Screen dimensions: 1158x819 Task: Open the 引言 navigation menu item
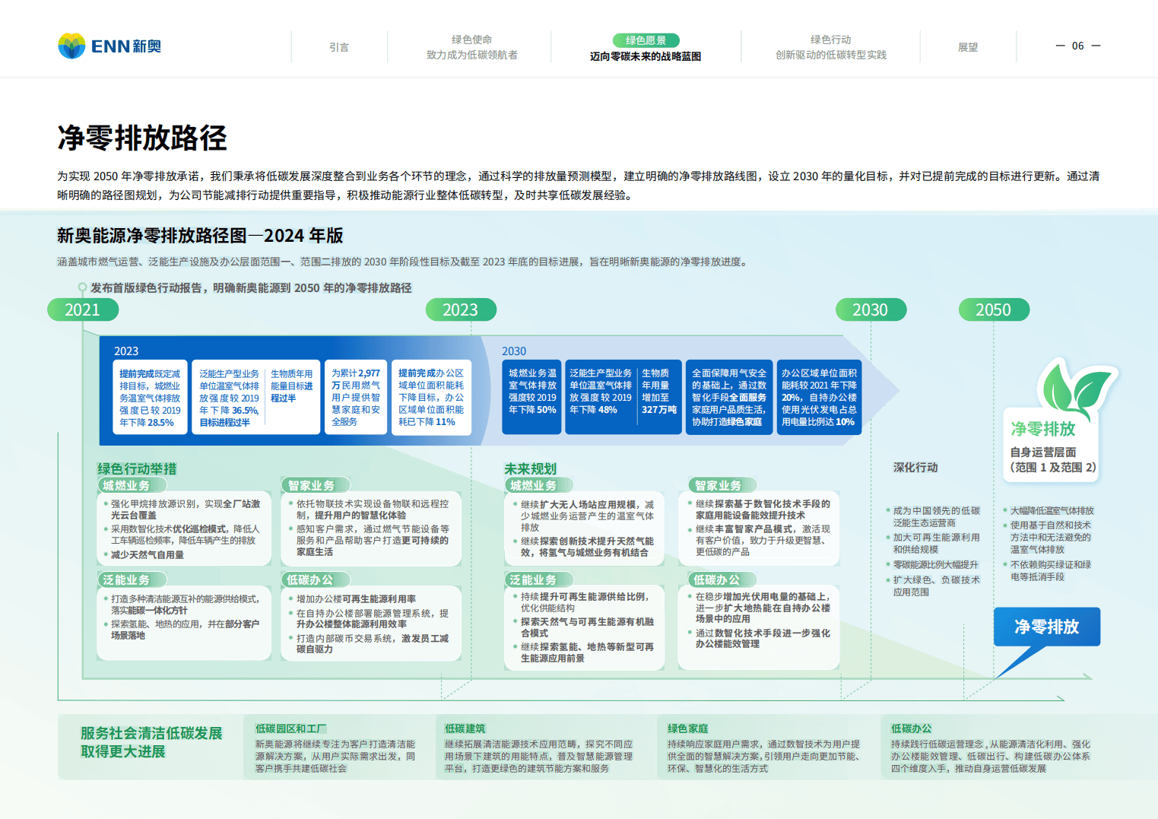339,46
